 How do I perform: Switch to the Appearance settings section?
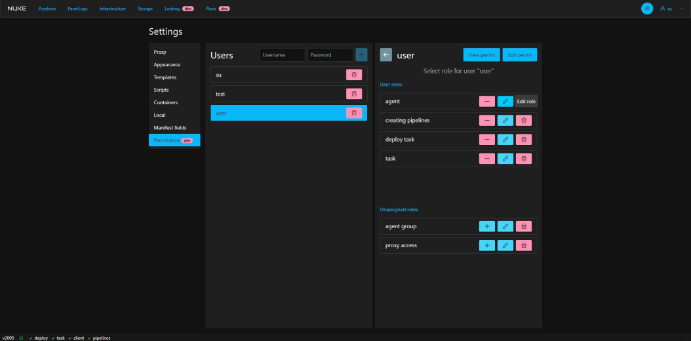[x=174, y=64]
